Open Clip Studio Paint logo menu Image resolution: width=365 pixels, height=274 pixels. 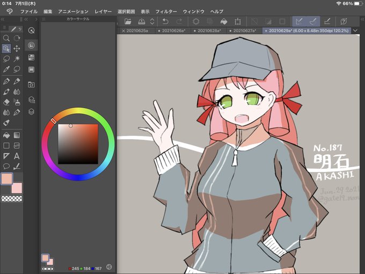(x=10, y=11)
